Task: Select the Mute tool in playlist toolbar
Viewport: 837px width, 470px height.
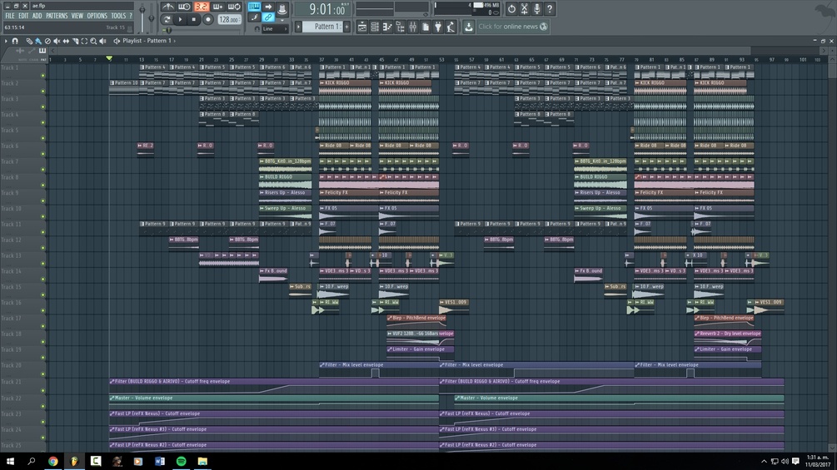Action: click(x=57, y=41)
